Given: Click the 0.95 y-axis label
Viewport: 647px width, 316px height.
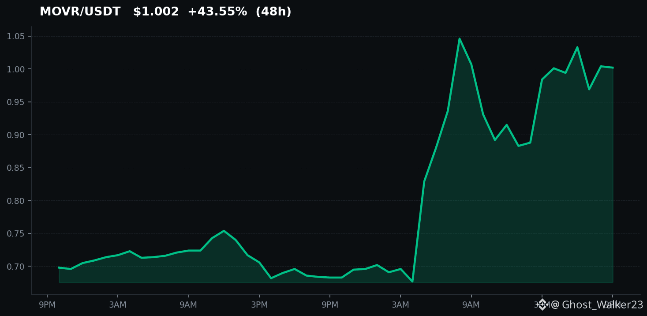Looking at the screenshot, I should coord(16,102).
